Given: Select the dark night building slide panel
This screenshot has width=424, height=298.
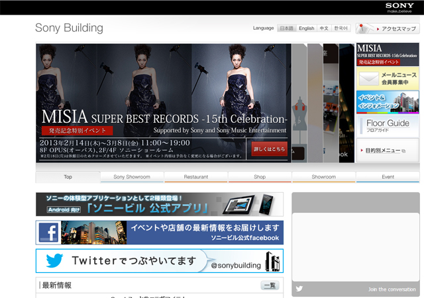Looking at the screenshot, I should [346, 103].
